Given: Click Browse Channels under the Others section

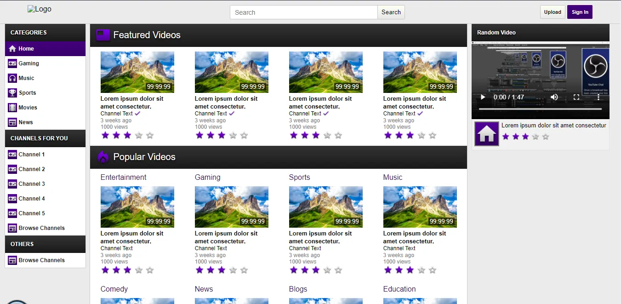Looking at the screenshot, I should pyautogui.click(x=45, y=260).
